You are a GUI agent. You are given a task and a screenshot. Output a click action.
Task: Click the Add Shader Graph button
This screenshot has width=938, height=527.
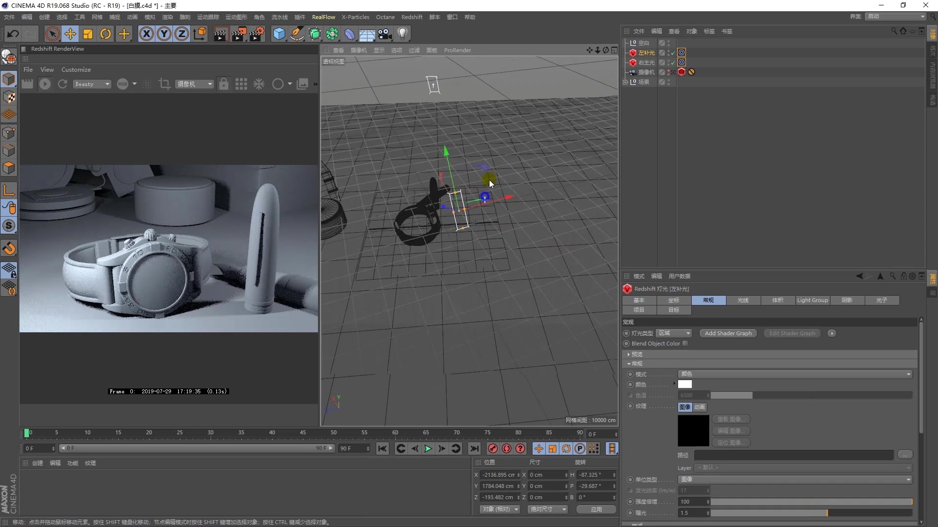point(728,333)
